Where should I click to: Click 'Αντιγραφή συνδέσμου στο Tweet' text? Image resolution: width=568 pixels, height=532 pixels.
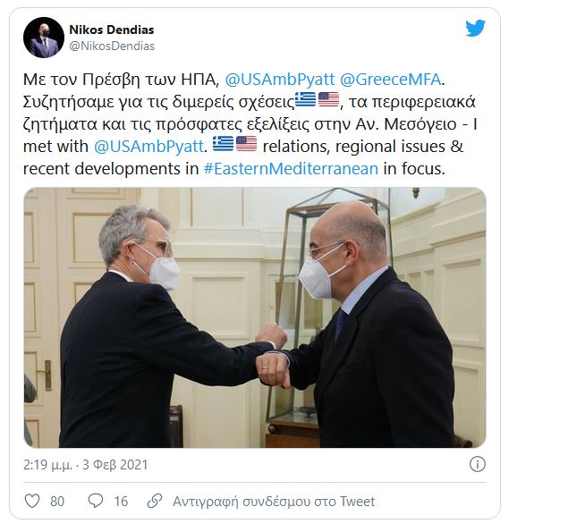click(274, 502)
